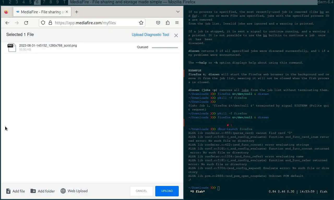Open Firefox hamburger application menu
The height and width of the screenshot is (200, 334).
pos(177,23)
